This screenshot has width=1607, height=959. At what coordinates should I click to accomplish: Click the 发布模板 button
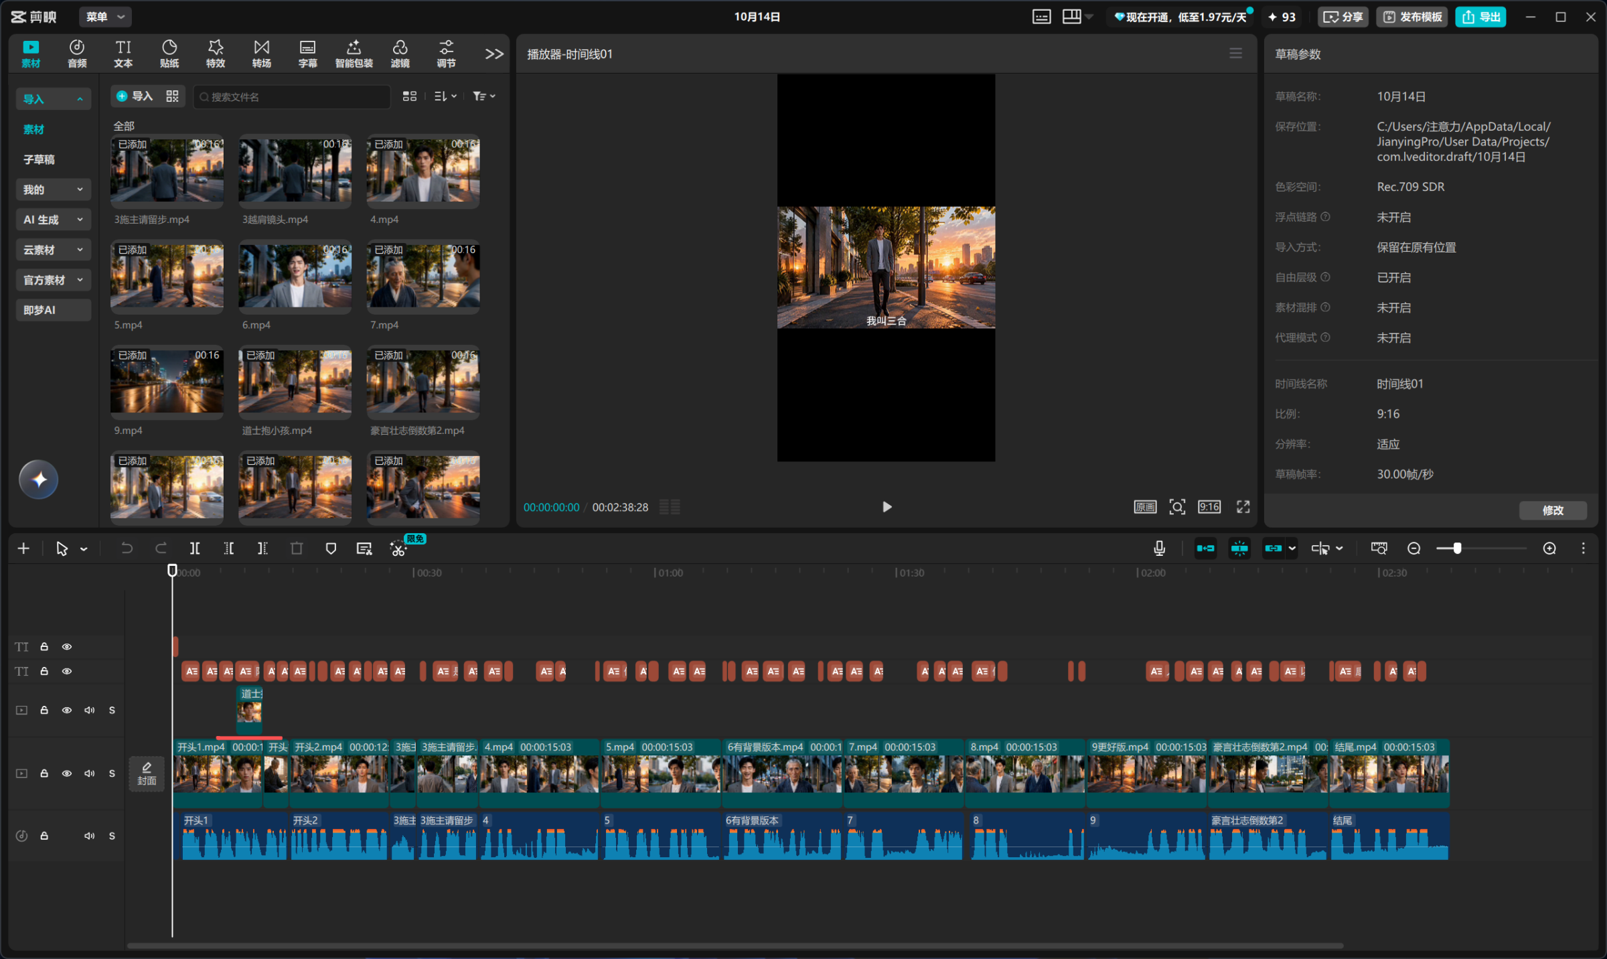click(x=1412, y=17)
